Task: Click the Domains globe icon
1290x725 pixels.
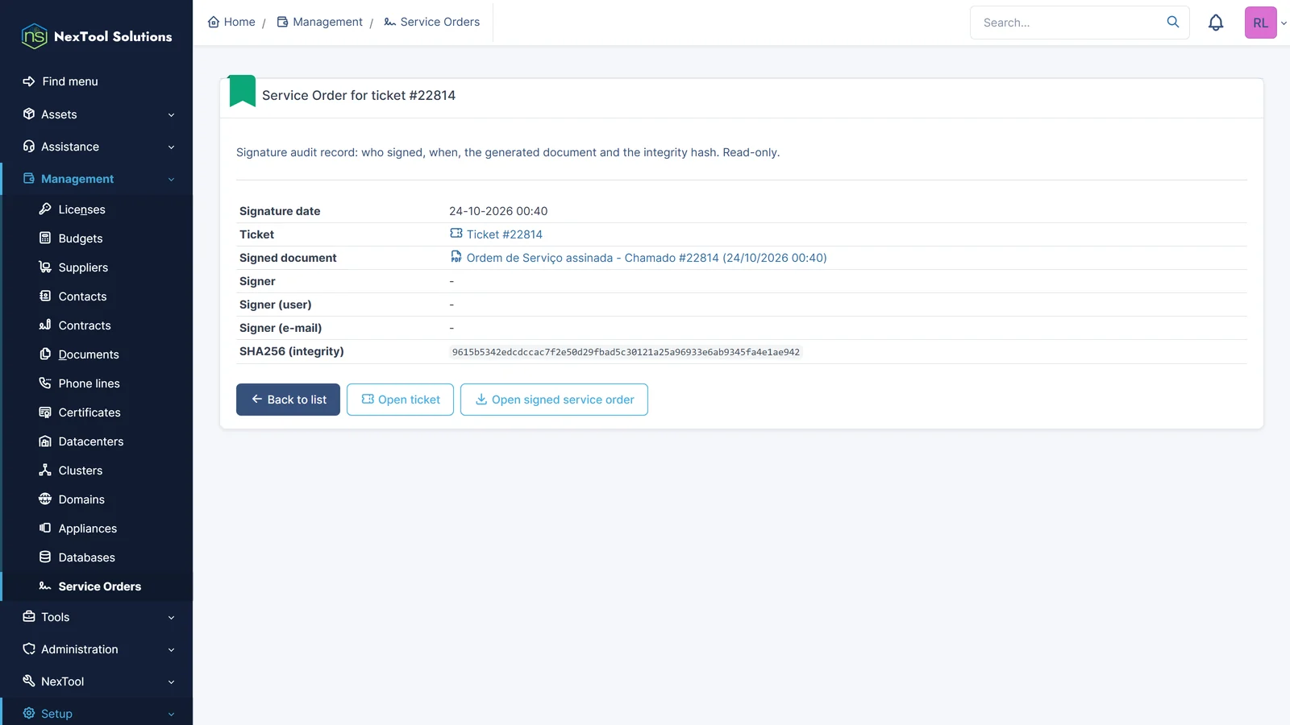Action: pos(45,499)
